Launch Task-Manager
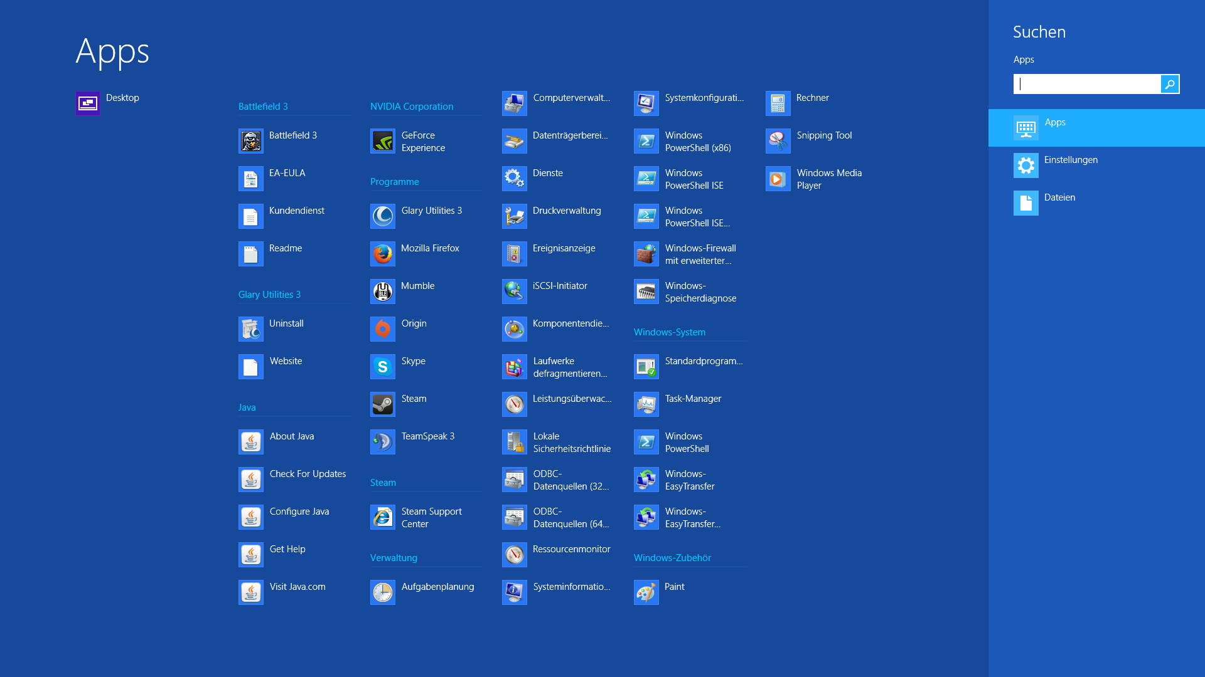 [x=646, y=404]
